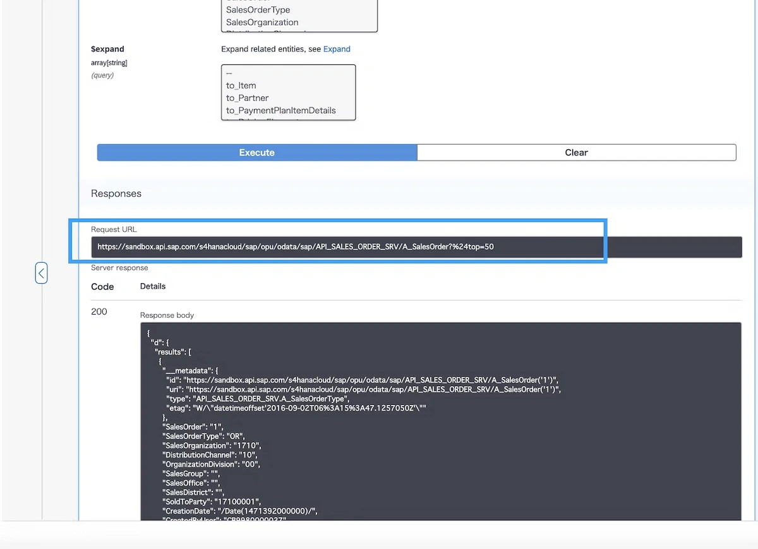
Task: Click the Execute button
Action: [257, 152]
